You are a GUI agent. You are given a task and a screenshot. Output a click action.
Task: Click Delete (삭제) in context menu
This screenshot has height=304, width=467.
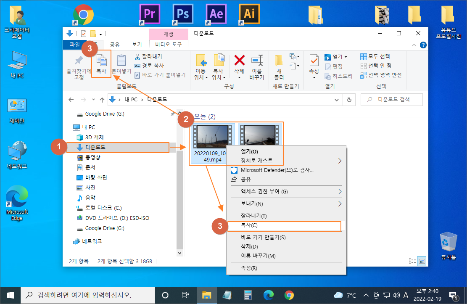(286, 246)
